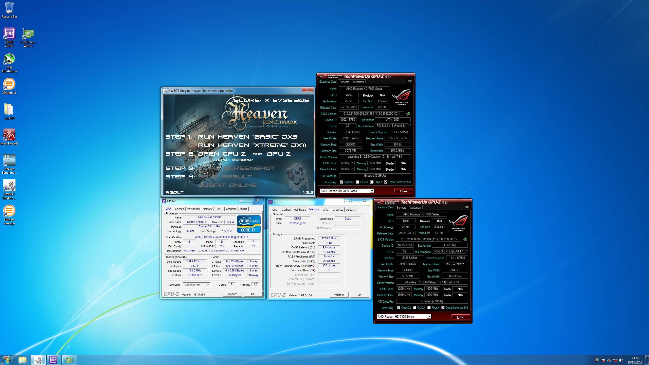Open Processor #1 selection dropdown in CPU-Z
Viewport: 649px width, 365px height.
click(x=196, y=285)
